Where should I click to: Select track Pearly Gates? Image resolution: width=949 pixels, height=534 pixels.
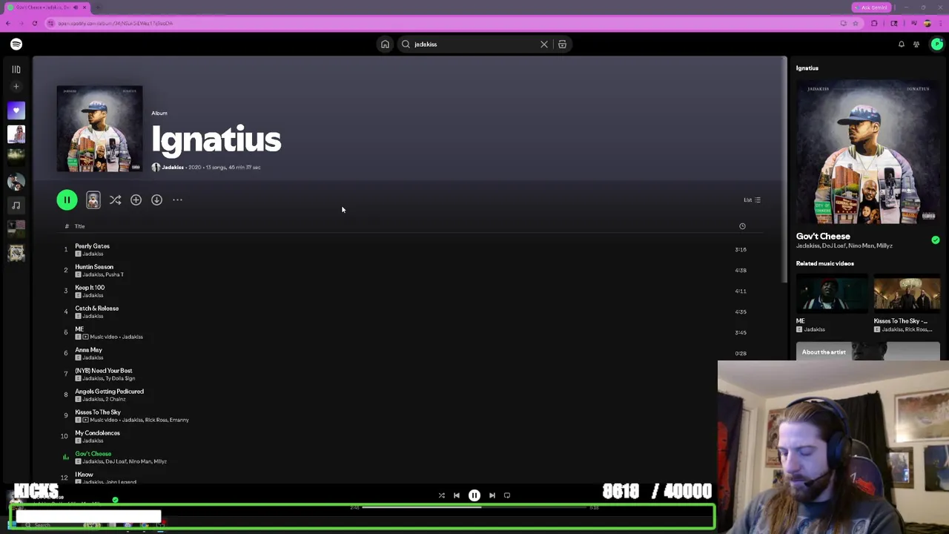click(92, 246)
